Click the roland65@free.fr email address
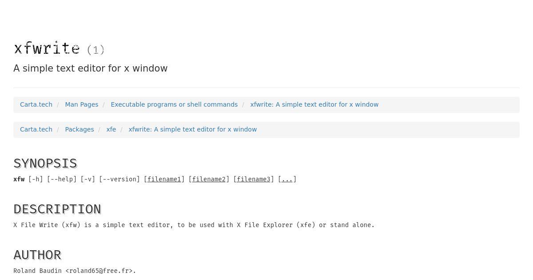The height and width of the screenshot is (280, 533). pyautogui.click(x=101, y=271)
